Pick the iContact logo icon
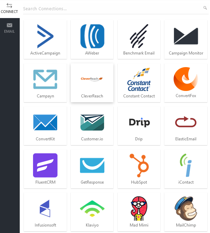Screen dimensions: 210x233 186,165
